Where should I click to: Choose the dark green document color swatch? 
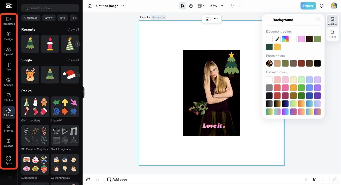[269, 47]
